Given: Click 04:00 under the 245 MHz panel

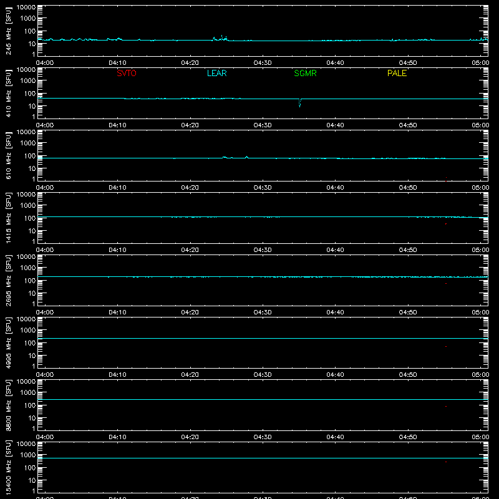Looking at the screenshot, I should (45, 63).
